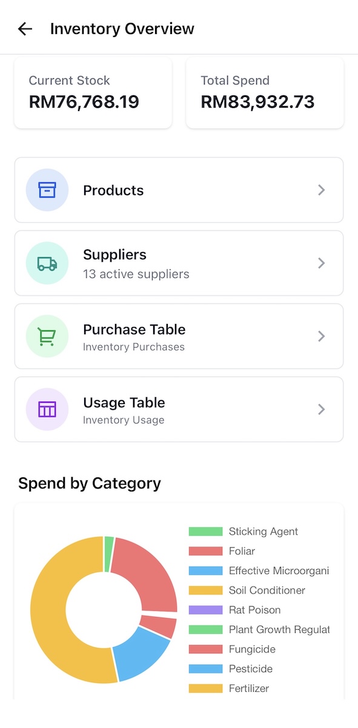Screen dimensions: 358x728
Task: Open Purchase Table via its chevron
Action: pyautogui.click(x=321, y=336)
